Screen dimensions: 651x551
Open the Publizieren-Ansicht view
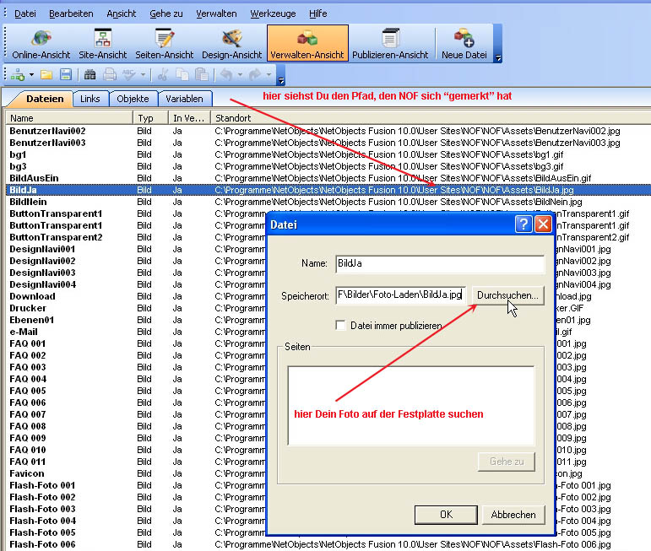[390, 44]
